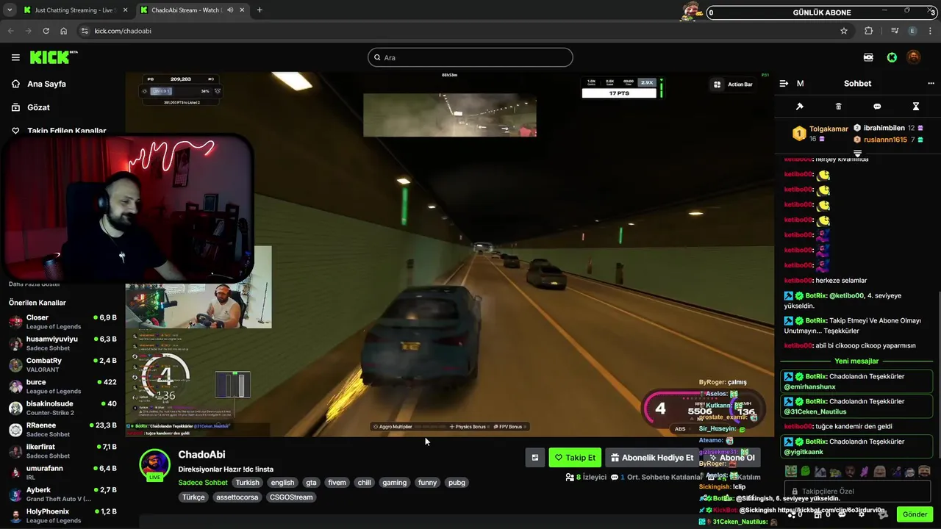This screenshot has height=529, width=941.
Task: Click the Ara search field
Action: click(x=470, y=57)
